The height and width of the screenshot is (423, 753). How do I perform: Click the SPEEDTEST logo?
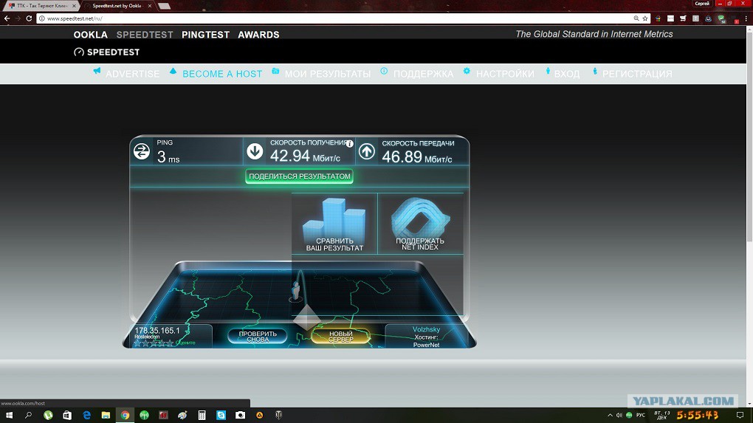tap(106, 52)
